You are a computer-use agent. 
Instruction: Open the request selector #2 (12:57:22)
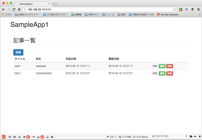click(x=169, y=136)
